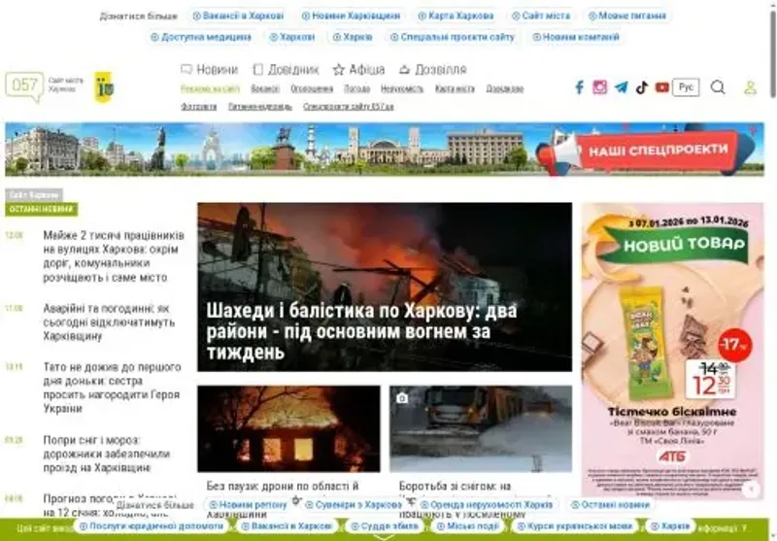Open the Новини menu section
Viewport: 777px width, 541px height.
(x=210, y=69)
